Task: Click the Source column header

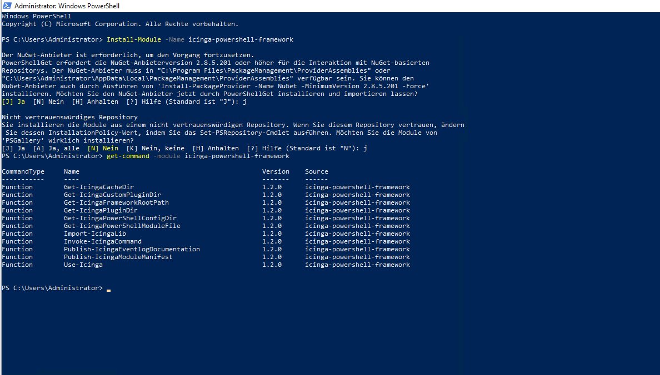Action: click(316, 172)
